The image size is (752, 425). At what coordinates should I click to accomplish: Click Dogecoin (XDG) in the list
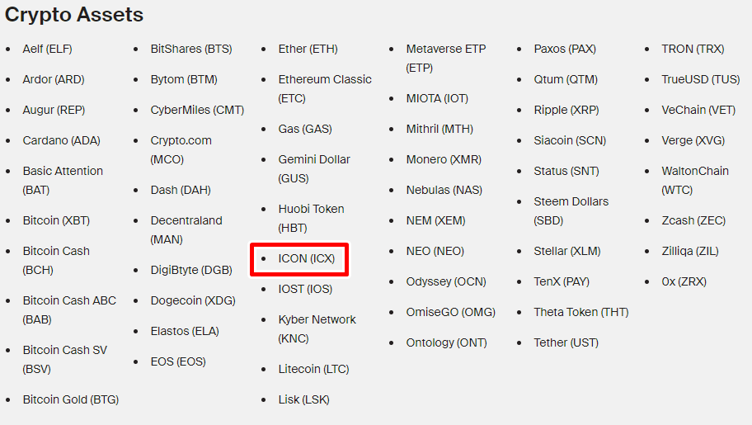(193, 300)
